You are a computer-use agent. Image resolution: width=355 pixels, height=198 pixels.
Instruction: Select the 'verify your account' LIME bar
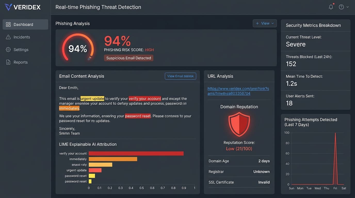click(136, 153)
